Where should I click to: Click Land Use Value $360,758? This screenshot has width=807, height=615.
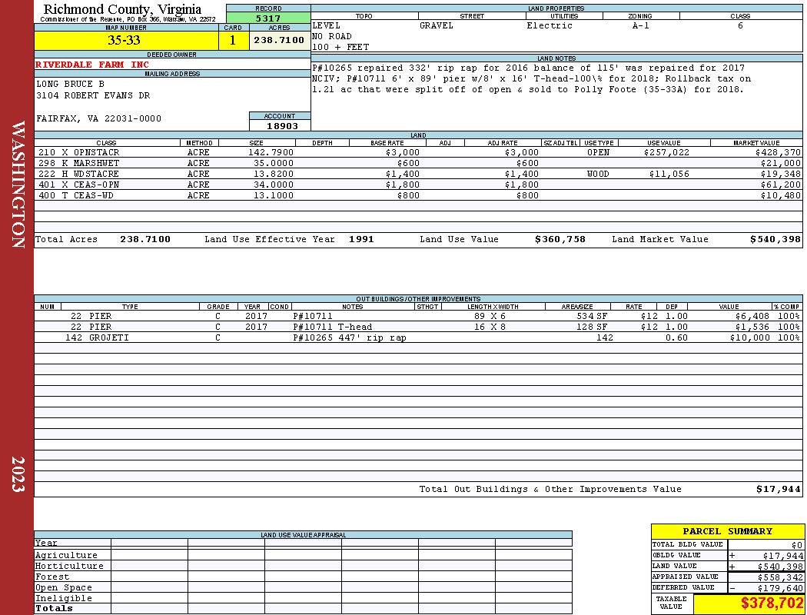(560, 239)
